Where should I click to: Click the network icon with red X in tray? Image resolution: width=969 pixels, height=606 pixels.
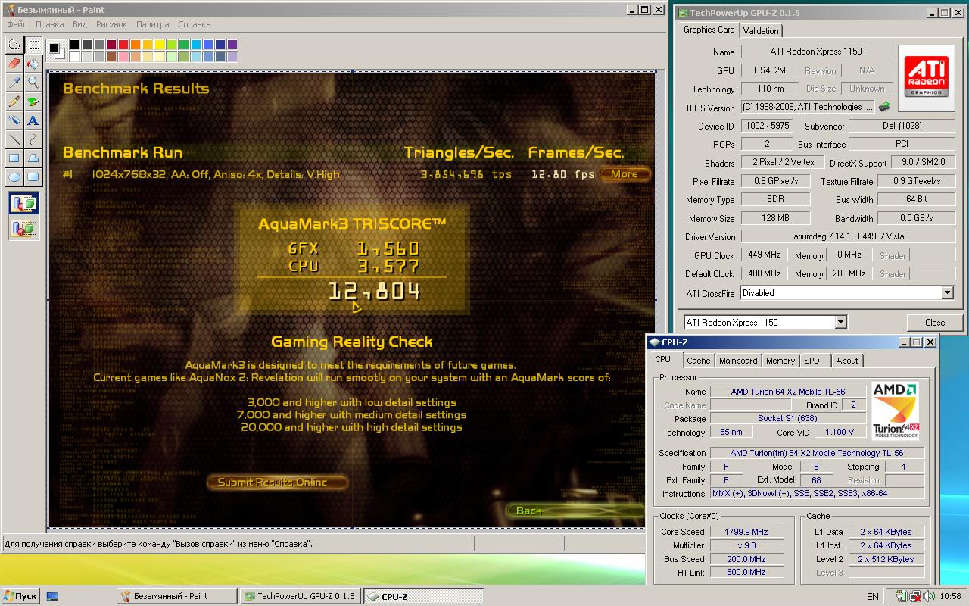coord(915,596)
